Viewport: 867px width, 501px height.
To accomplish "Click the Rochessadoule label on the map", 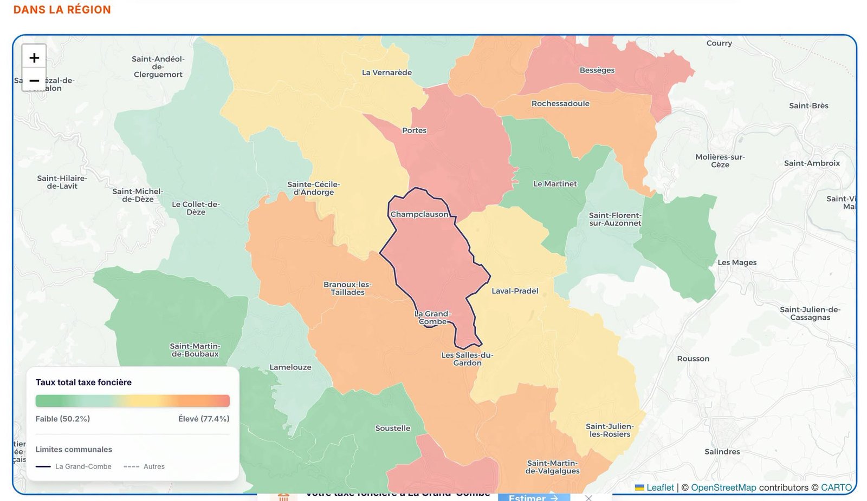I will [x=560, y=103].
